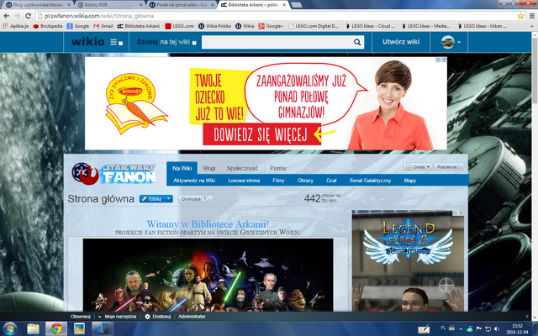Open File Explorer from the taskbar
538x336 pixels.
pos(34,328)
